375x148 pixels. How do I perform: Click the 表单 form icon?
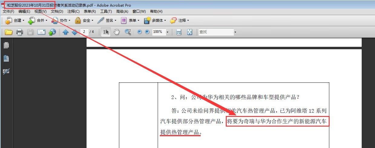point(123,21)
